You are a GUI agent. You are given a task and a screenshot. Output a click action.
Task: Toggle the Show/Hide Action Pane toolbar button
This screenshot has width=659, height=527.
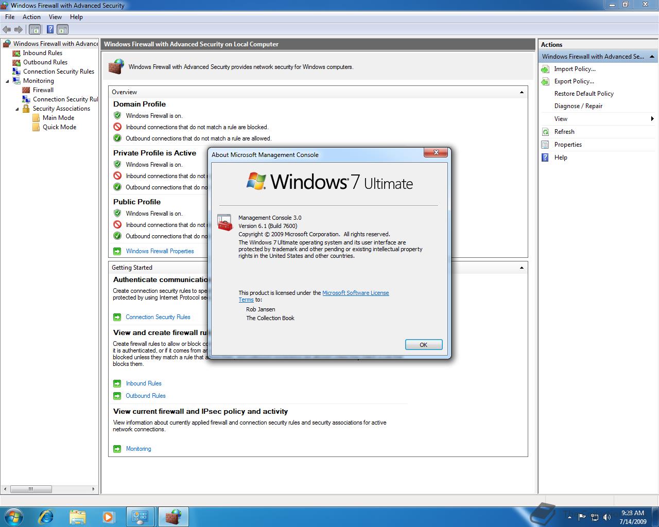[x=62, y=30]
